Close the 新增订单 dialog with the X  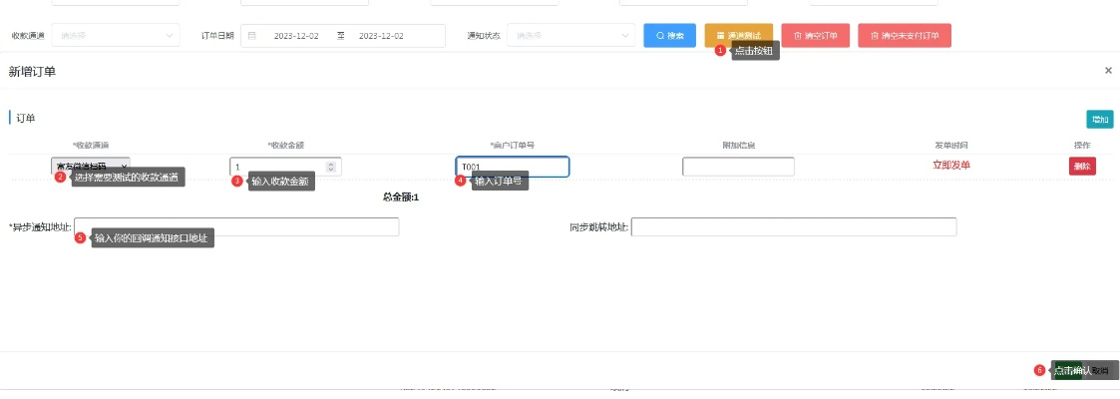tap(1108, 71)
